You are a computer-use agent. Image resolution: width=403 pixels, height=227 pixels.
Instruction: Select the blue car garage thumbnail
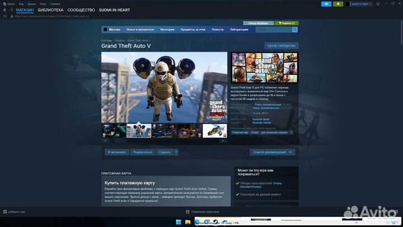164,131
